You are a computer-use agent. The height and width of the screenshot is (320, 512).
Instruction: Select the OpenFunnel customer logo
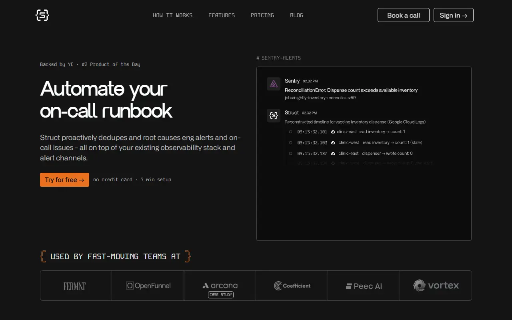148,286
